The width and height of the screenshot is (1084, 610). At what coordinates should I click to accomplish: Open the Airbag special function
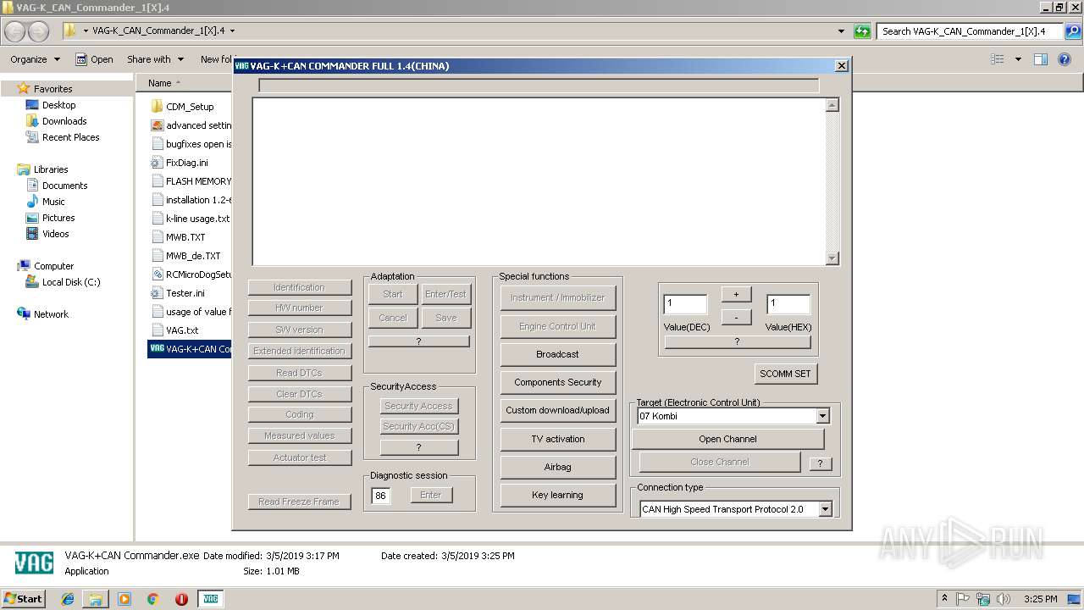pyautogui.click(x=557, y=467)
